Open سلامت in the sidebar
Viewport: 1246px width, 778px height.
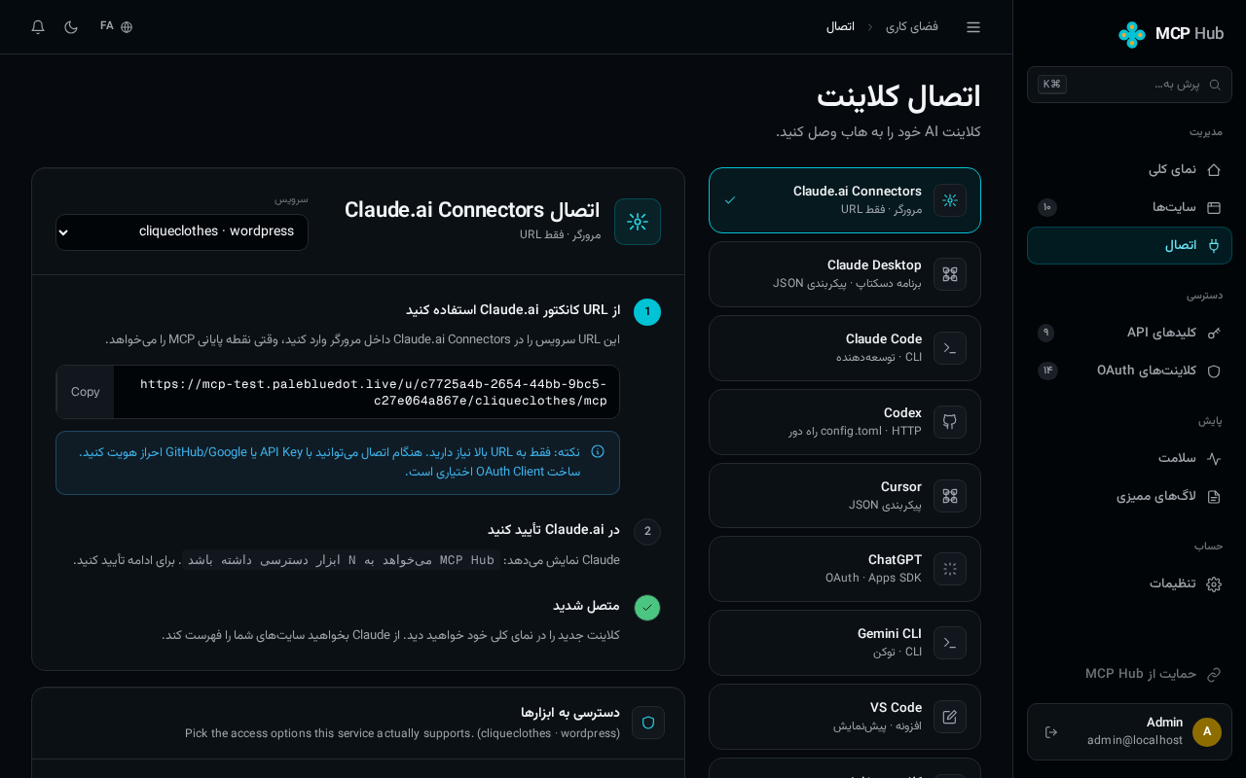[x=1129, y=458]
